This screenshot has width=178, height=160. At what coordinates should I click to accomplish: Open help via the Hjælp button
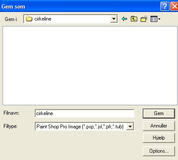point(159,138)
